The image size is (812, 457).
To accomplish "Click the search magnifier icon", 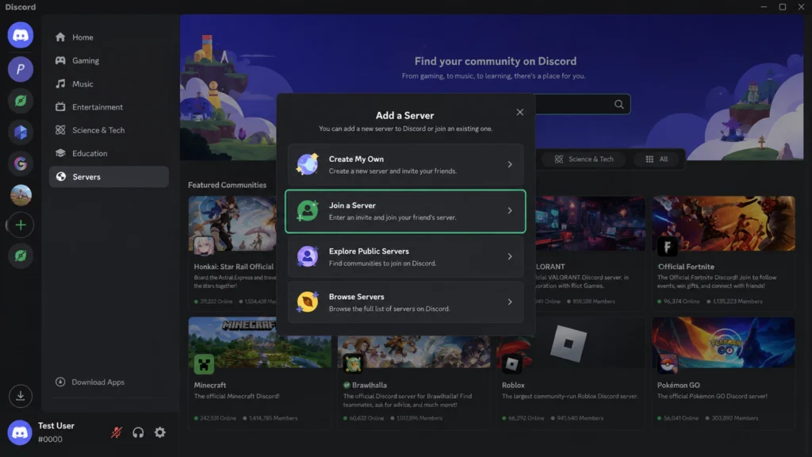I will (x=619, y=104).
